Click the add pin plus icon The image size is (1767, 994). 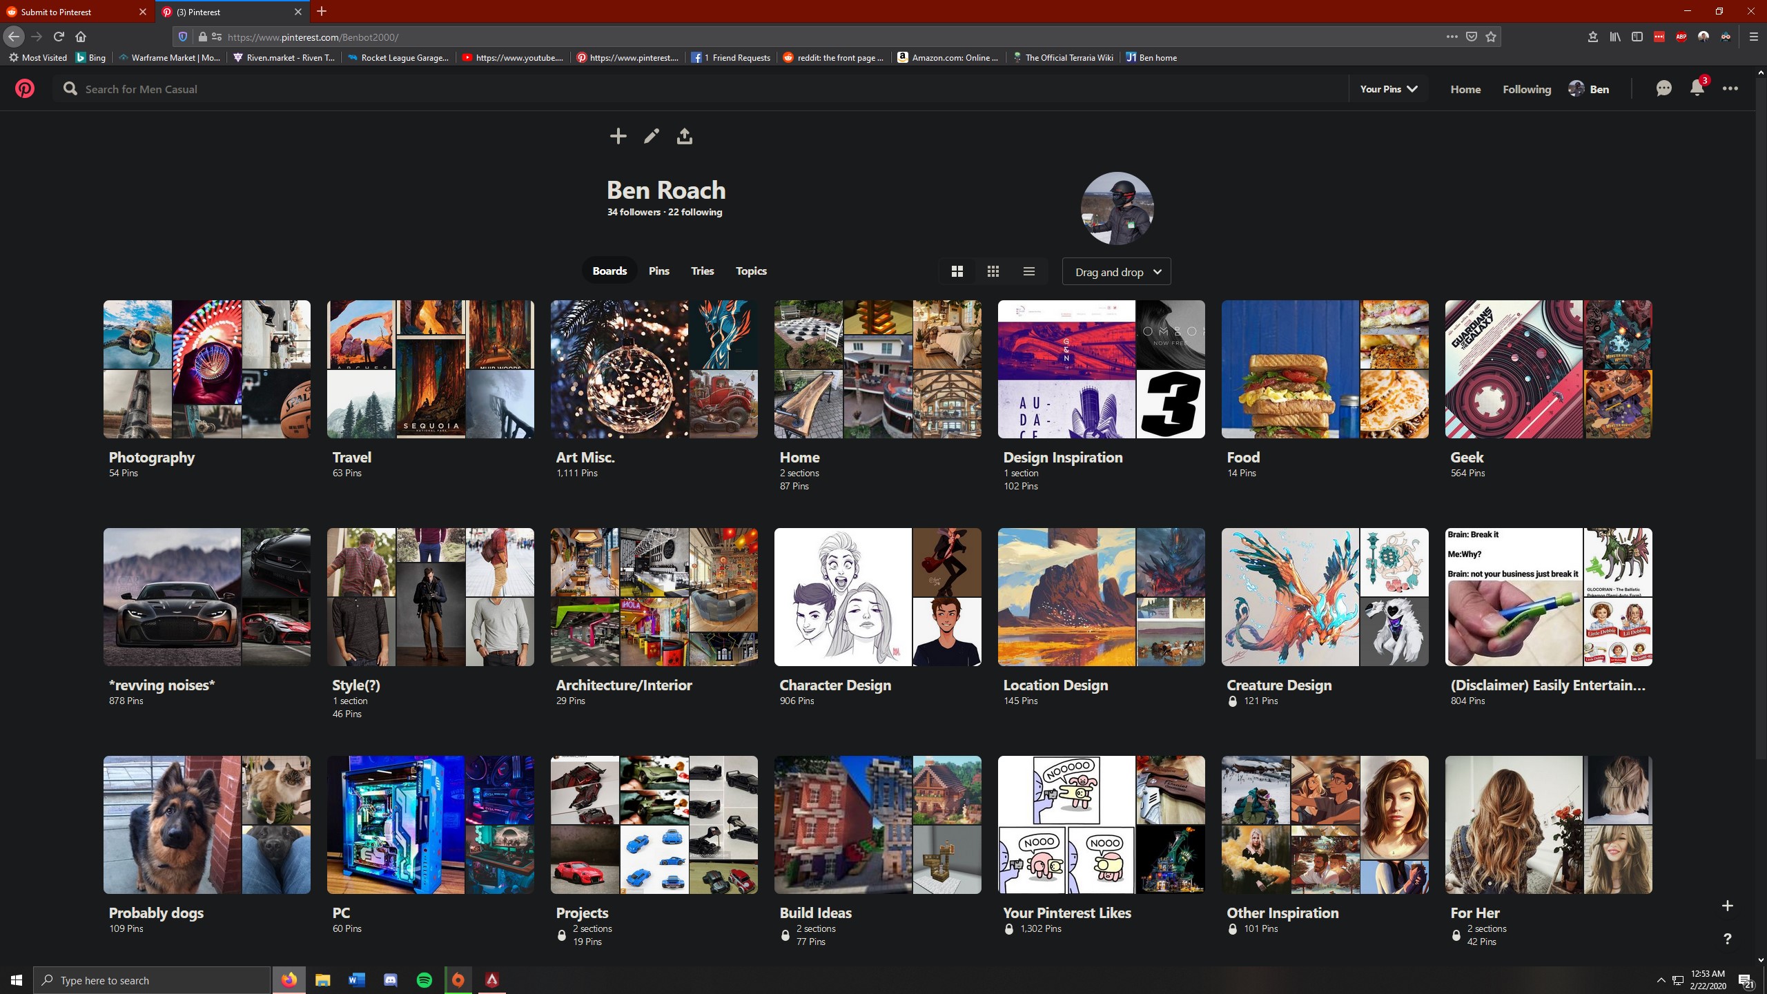click(x=618, y=136)
